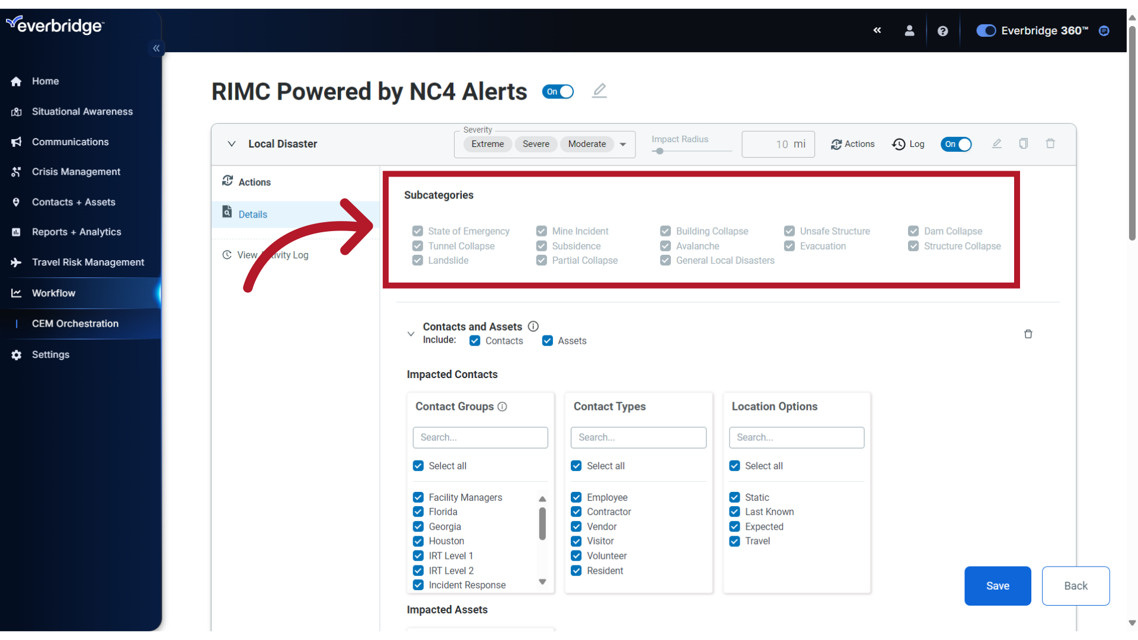The height and width of the screenshot is (640, 1138).
Task: Focus the Location Options search field
Action: click(797, 437)
